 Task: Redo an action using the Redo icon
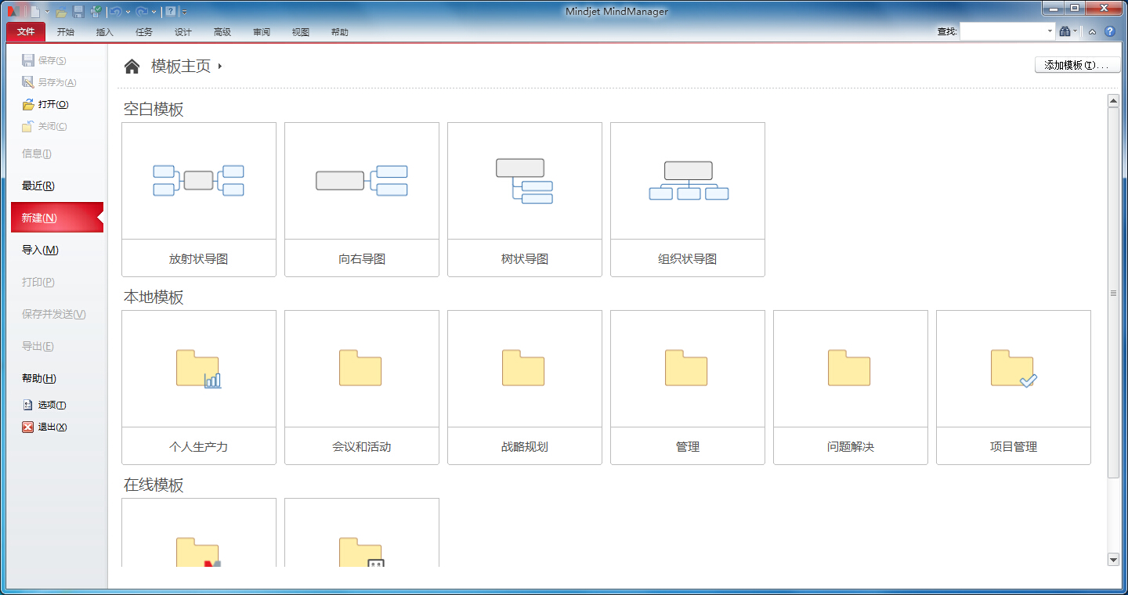142,11
